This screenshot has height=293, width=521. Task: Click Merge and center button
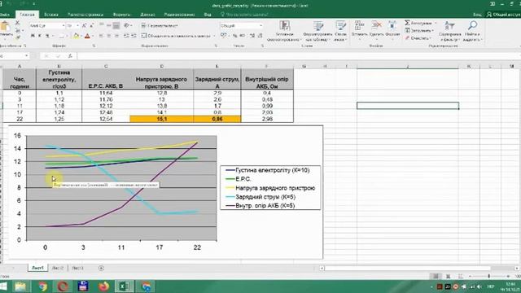point(176,36)
